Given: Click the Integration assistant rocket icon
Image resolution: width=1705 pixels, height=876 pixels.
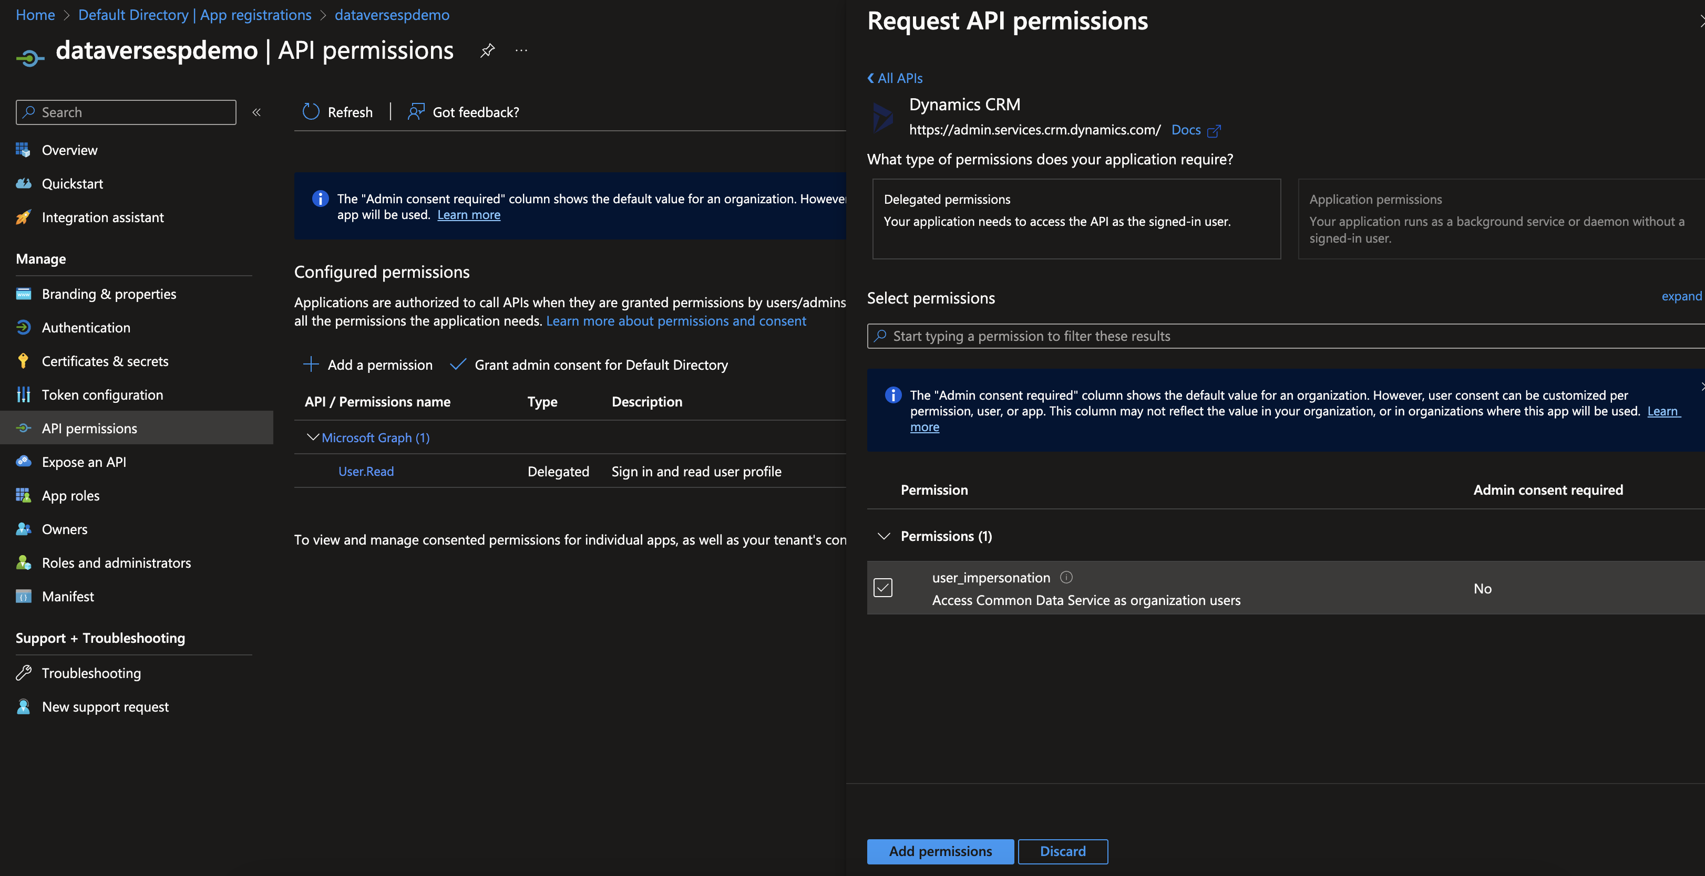Looking at the screenshot, I should pos(23,217).
